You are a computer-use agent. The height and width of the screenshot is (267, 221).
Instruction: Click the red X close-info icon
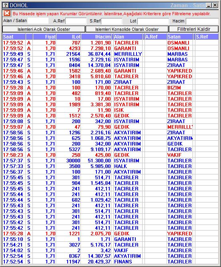pos(7,14)
